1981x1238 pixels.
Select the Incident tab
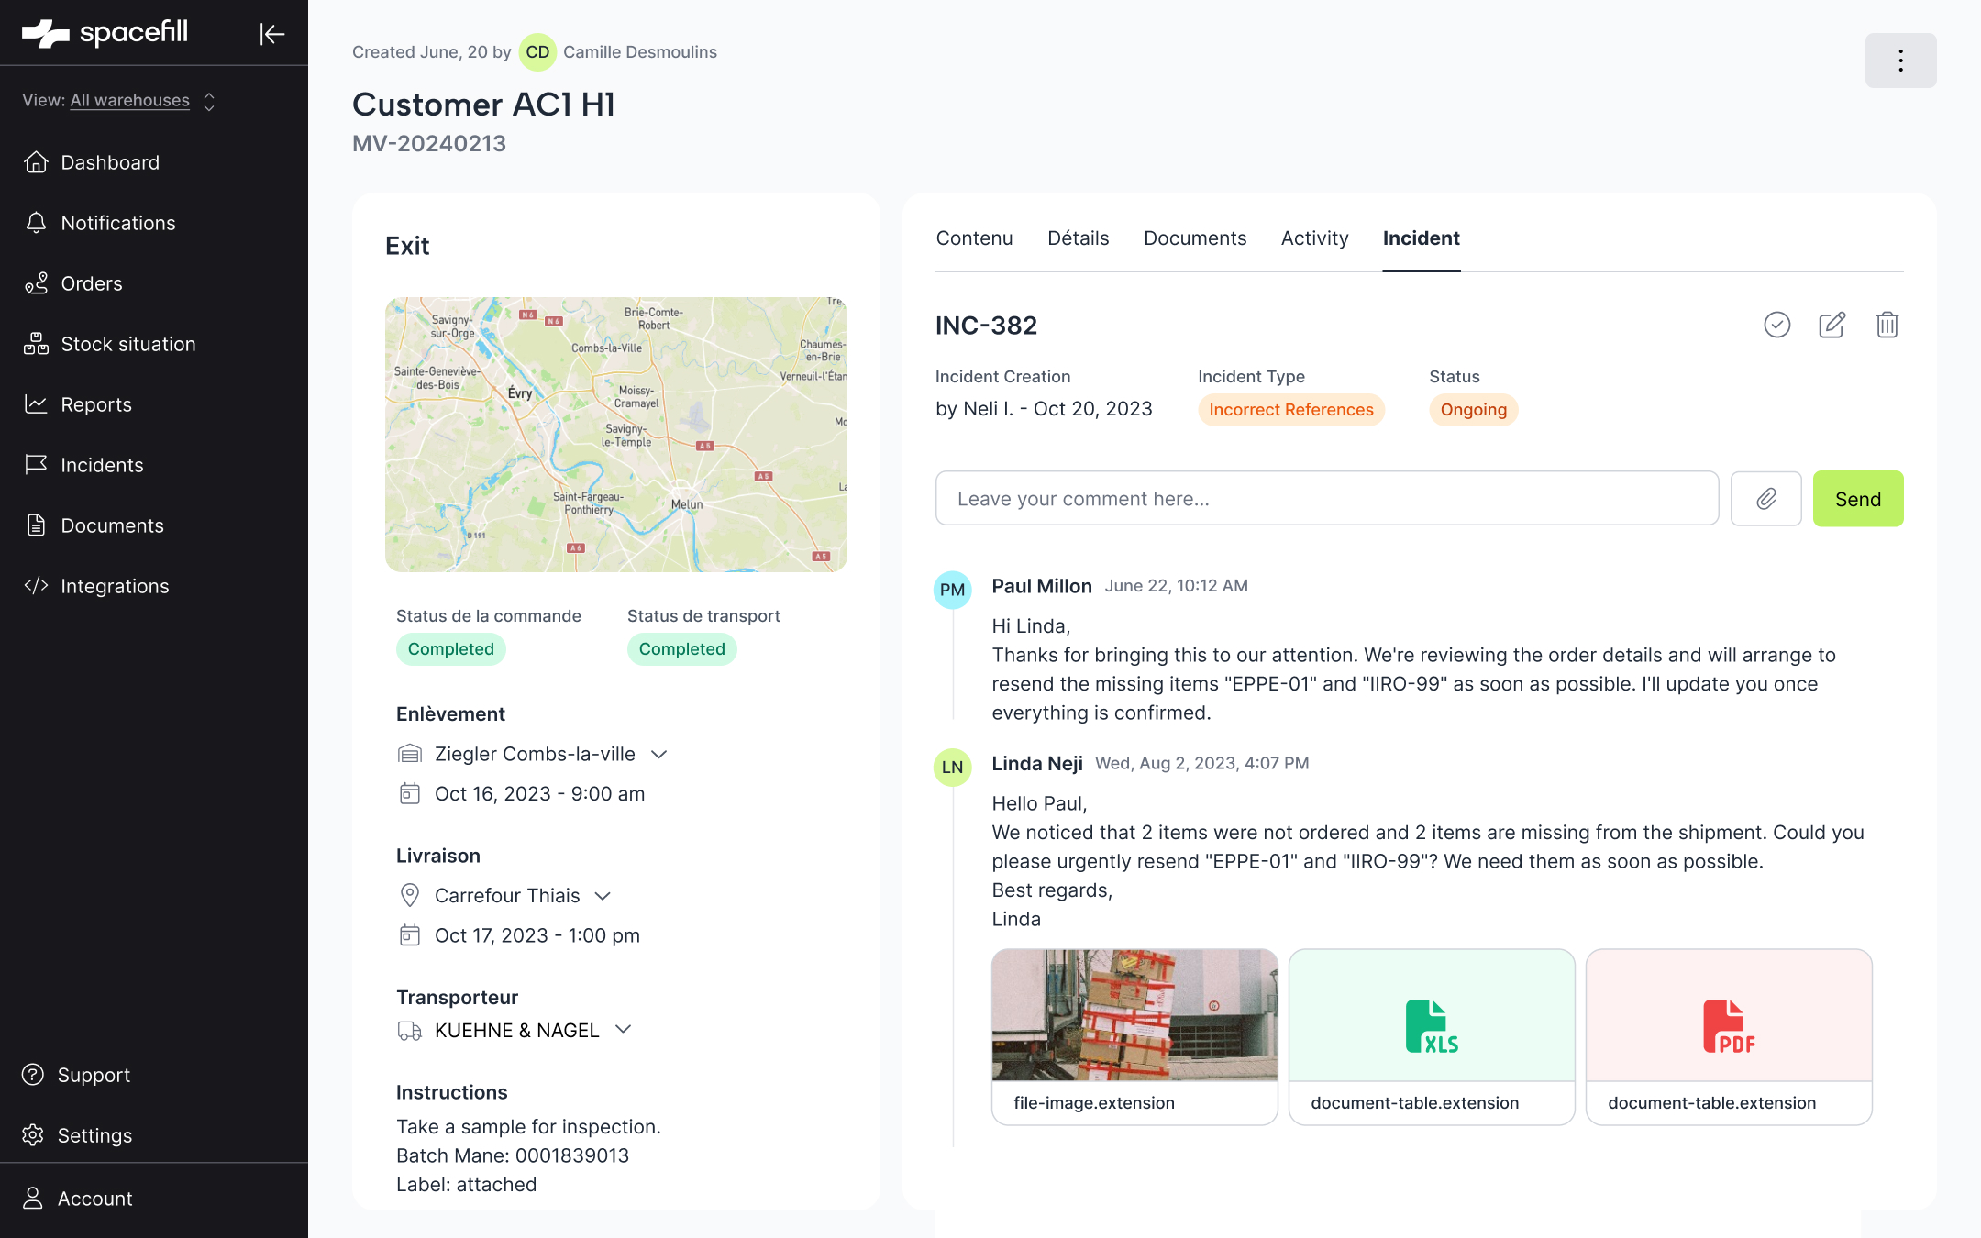1422,238
